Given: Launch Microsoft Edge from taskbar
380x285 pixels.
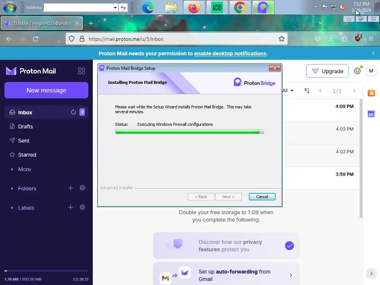Looking at the screenshot, I should [148, 7].
